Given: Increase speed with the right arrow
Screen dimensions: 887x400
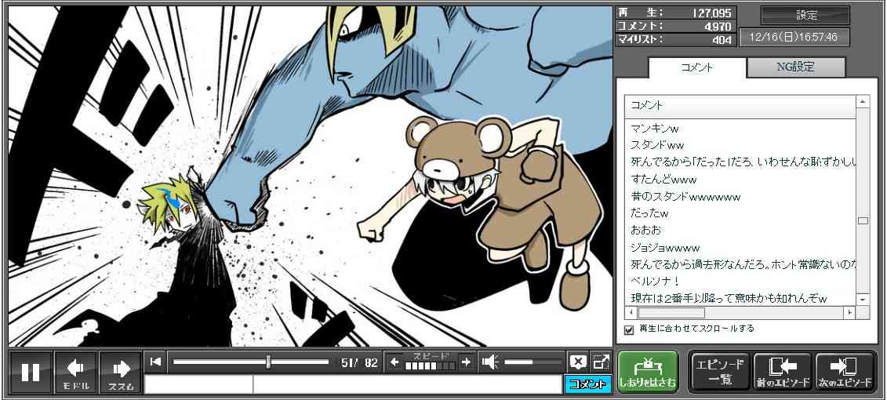Looking at the screenshot, I should [465, 362].
